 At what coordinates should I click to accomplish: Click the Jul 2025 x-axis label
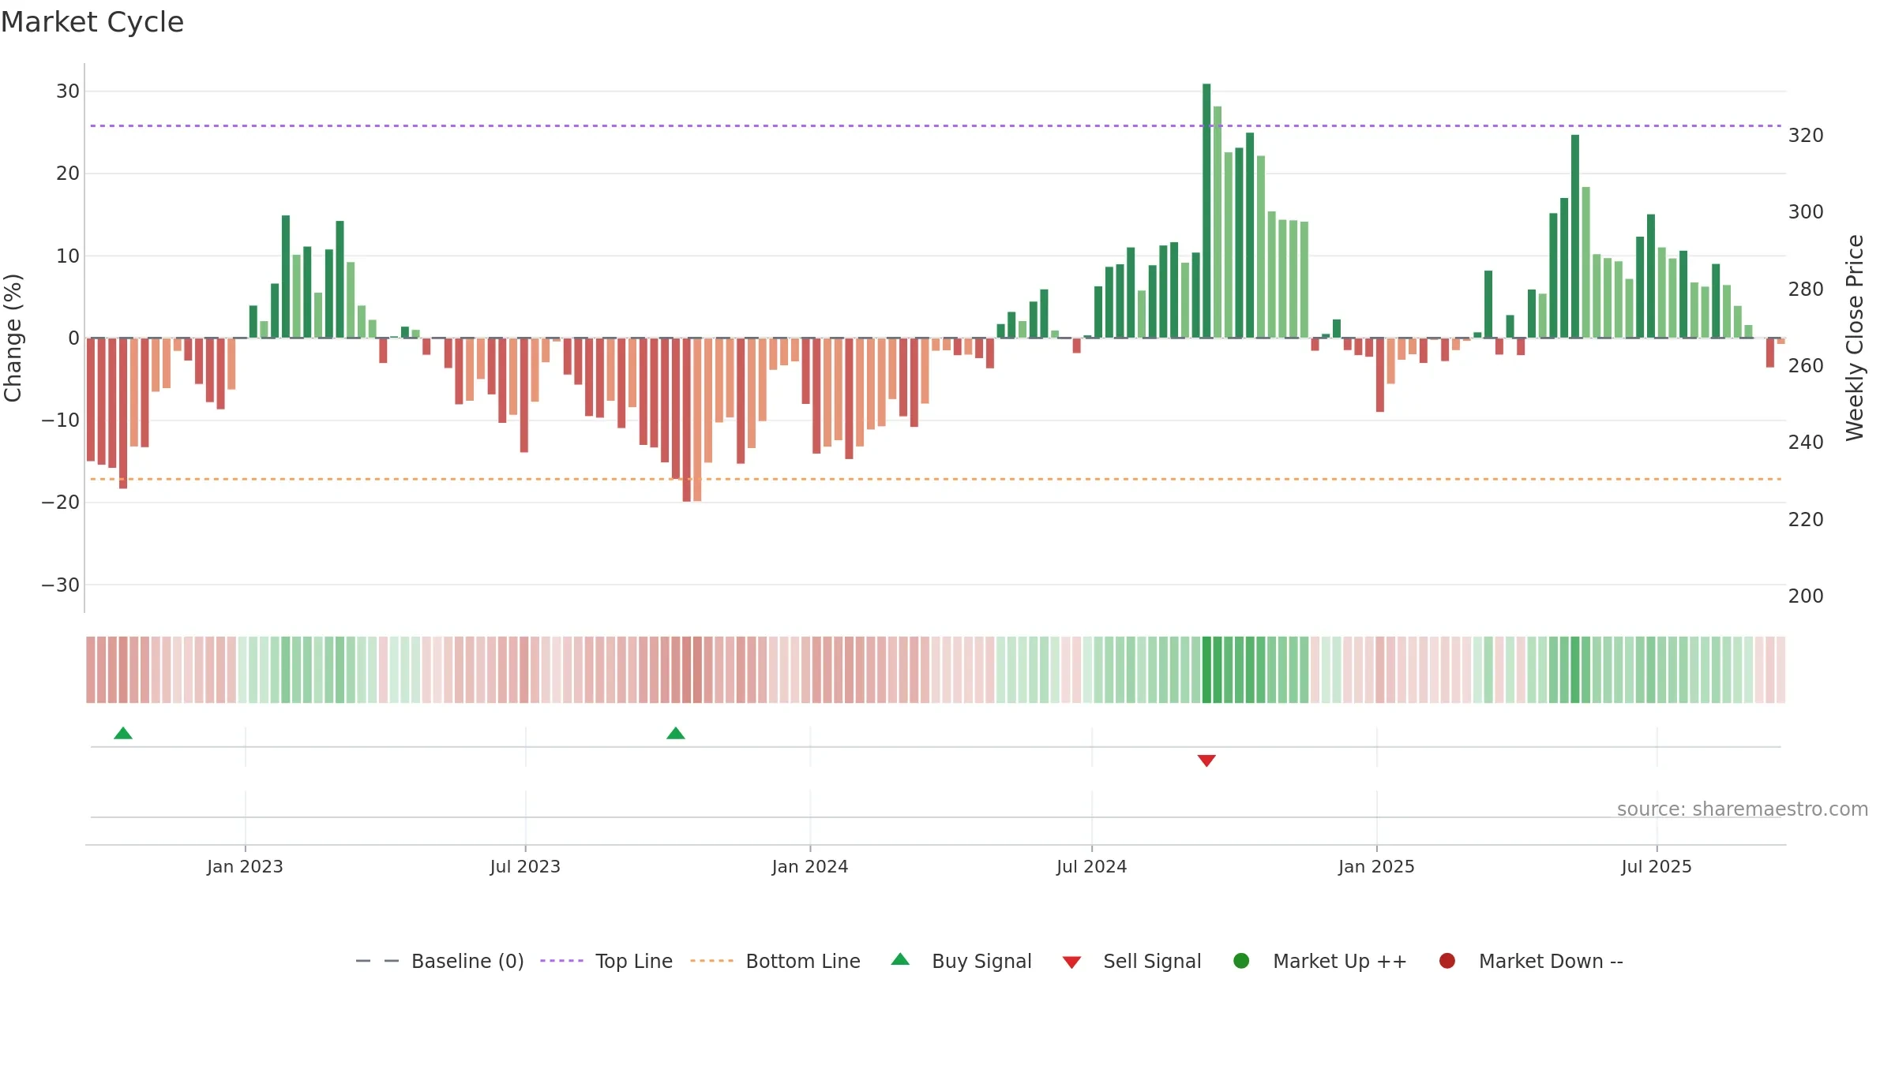[x=1657, y=866]
